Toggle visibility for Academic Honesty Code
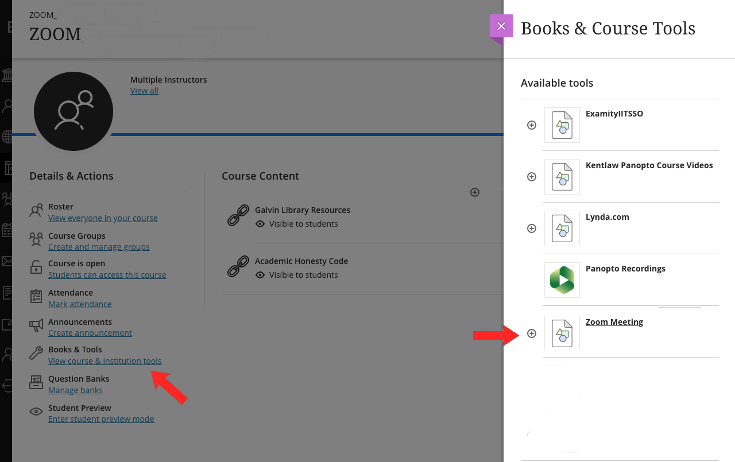Screen dimensions: 735x462 click(x=296, y=275)
